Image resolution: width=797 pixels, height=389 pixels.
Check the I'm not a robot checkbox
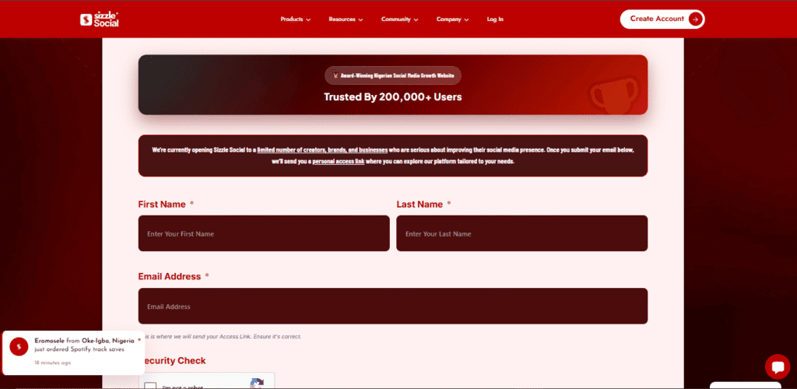[x=150, y=385]
